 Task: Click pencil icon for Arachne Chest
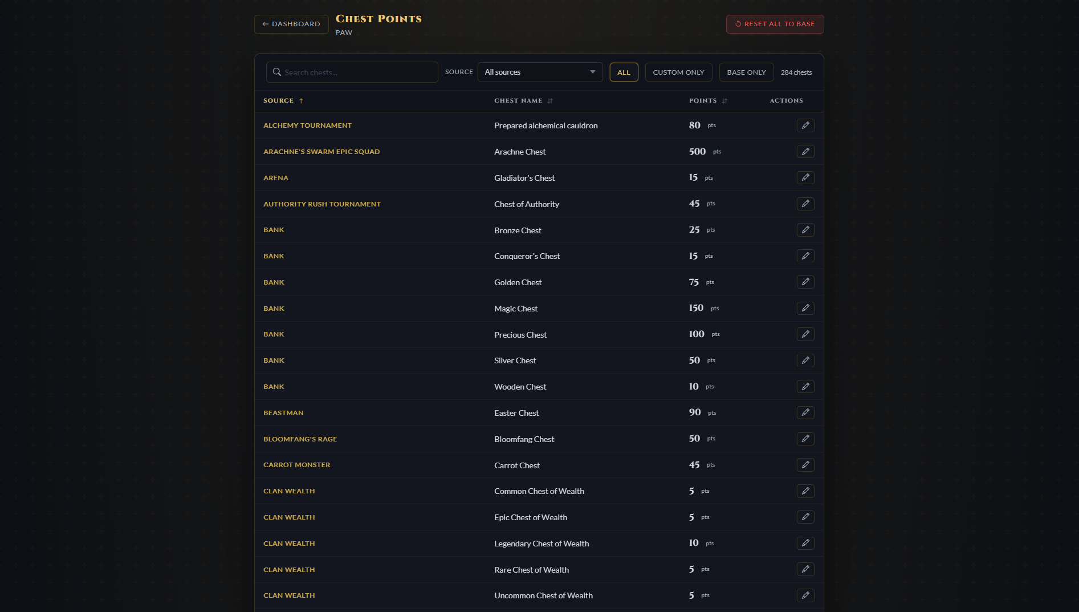tap(805, 152)
